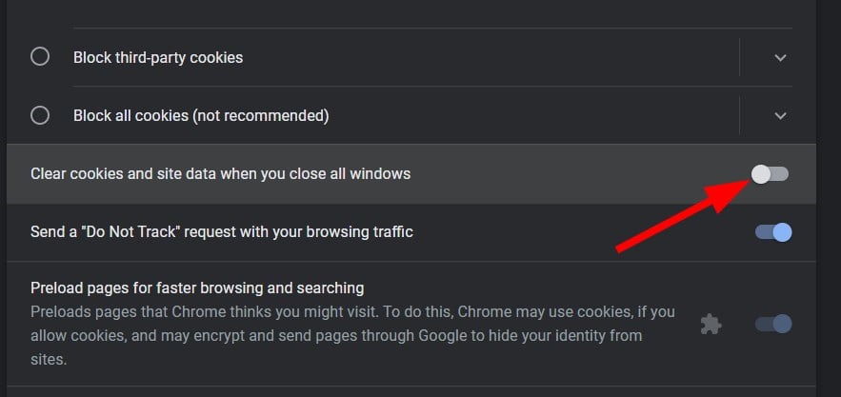Select the Block all cookies radio button
This screenshot has width=841, height=397.
tap(40, 115)
